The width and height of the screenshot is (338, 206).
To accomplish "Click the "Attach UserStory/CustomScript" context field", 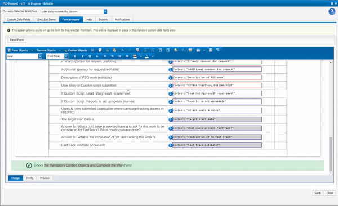I will click(217, 86).
